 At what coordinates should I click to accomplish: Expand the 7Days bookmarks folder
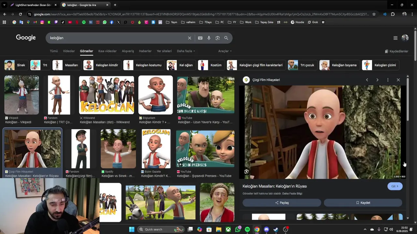point(205,22)
